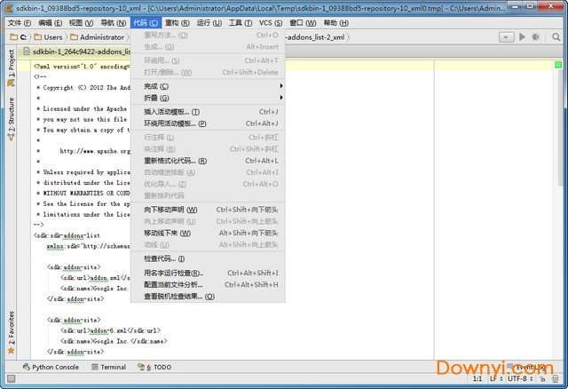Click the 1:1 cursor position indicator

477,379
